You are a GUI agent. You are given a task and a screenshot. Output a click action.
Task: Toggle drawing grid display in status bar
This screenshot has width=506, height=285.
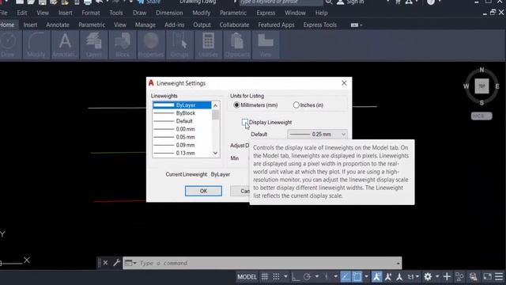[265, 276]
